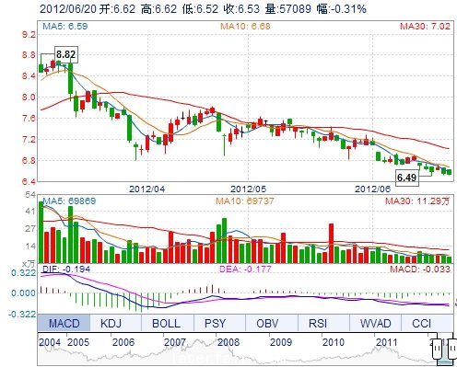
Task: Open the WVAD indicator tab
Action: tap(375, 323)
